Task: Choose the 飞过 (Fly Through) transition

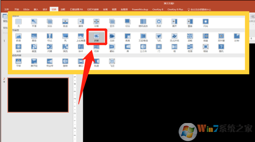Action: click(x=112, y=63)
